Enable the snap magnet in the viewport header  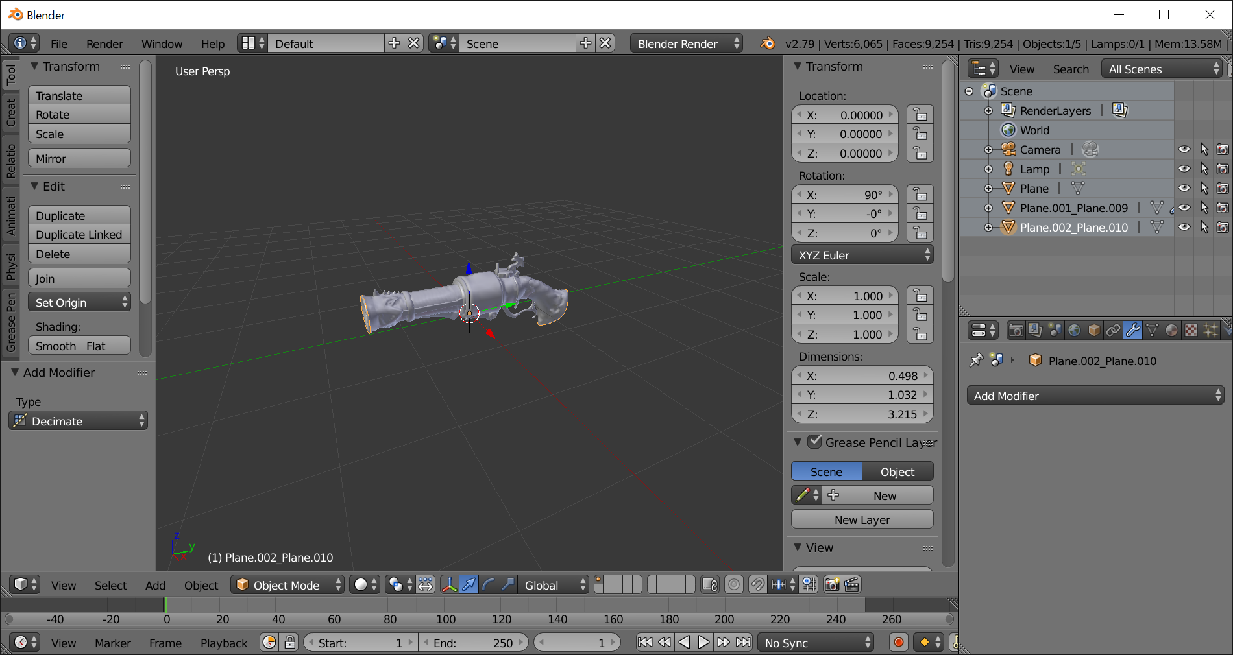point(757,584)
